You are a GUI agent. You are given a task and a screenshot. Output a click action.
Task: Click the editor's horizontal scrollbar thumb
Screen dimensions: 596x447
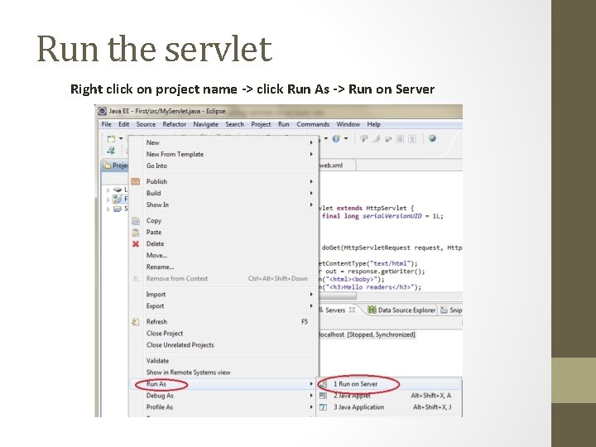(338, 296)
